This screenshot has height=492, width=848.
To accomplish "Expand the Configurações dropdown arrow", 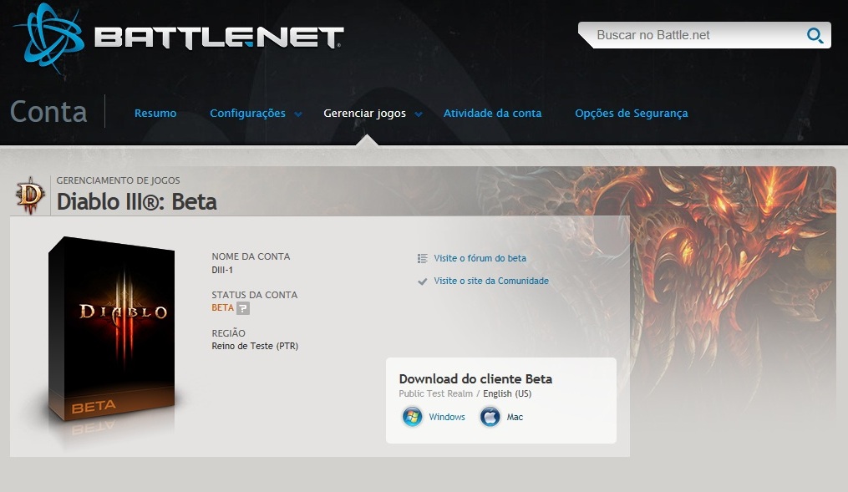I will [298, 114].
